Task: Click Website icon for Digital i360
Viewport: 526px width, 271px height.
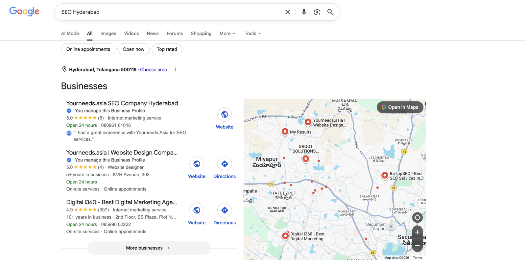Action: tap(197, 210)
